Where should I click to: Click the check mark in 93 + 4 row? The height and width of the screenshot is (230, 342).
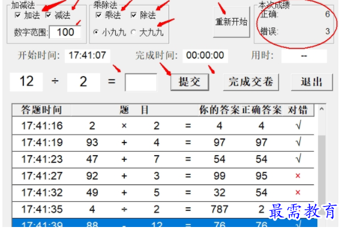tap(298, 142)
